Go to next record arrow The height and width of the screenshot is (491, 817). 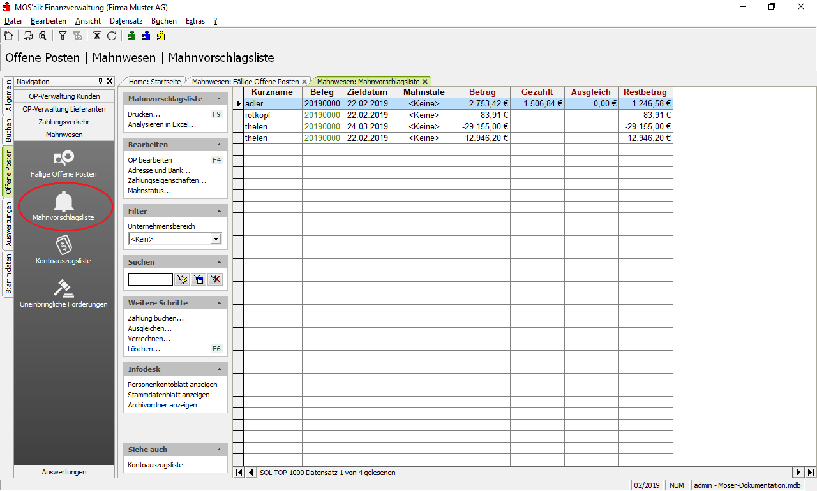click(x=798, y=473)
